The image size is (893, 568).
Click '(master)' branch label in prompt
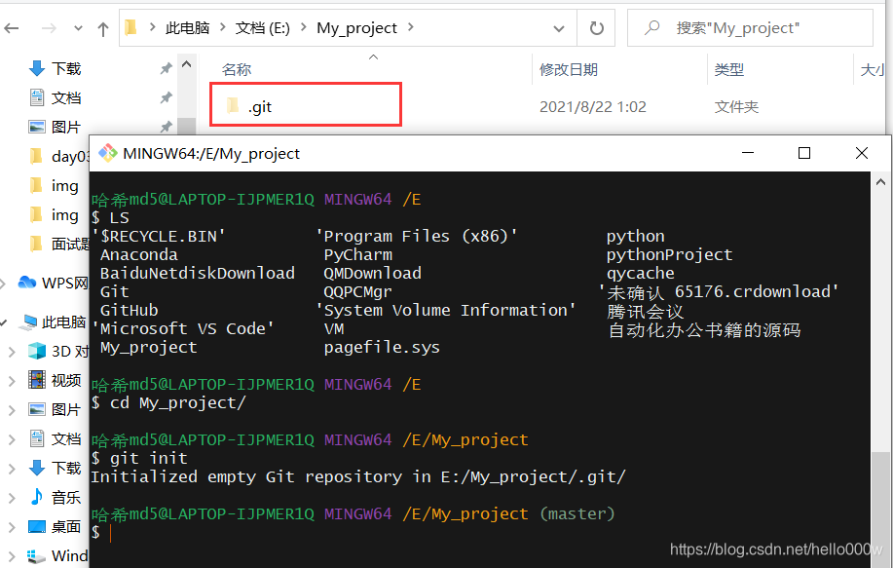click(x=577, y=513)
